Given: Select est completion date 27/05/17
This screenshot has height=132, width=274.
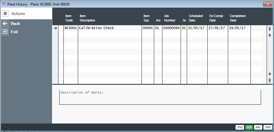Looking at the screenshot, I should pyautogui.click(x=218, y=28).
